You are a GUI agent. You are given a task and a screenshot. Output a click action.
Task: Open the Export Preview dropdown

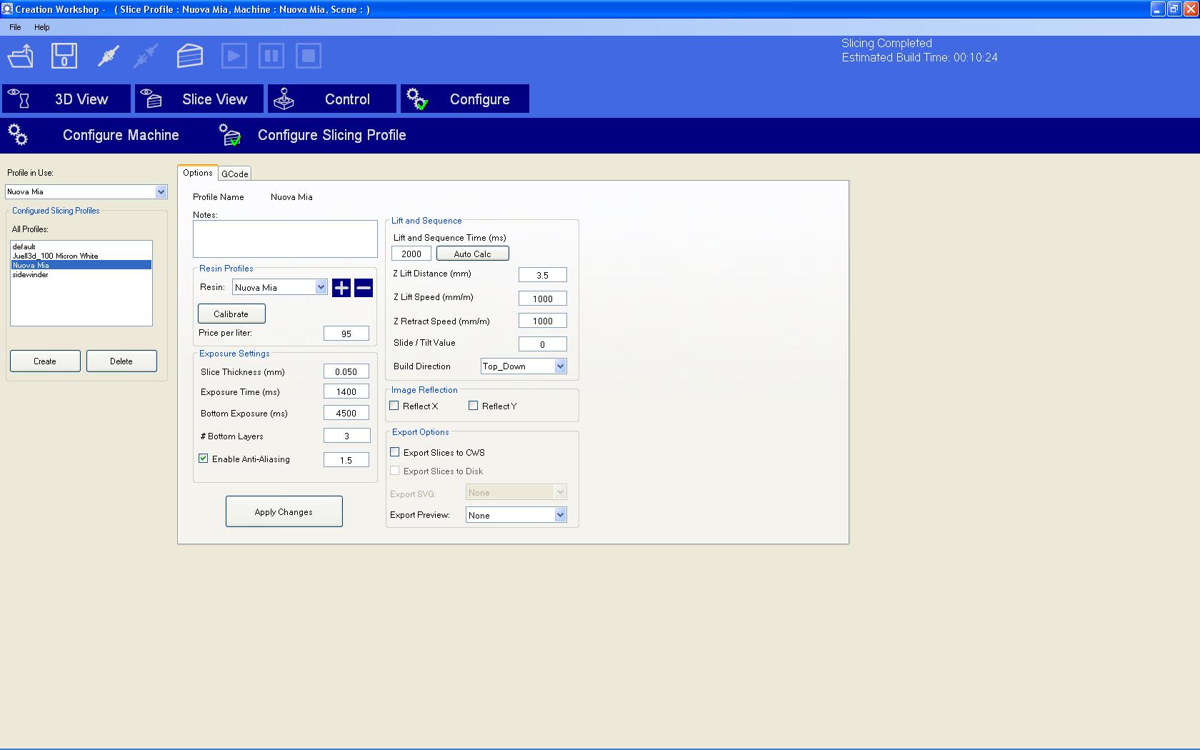tap(560, 515)
